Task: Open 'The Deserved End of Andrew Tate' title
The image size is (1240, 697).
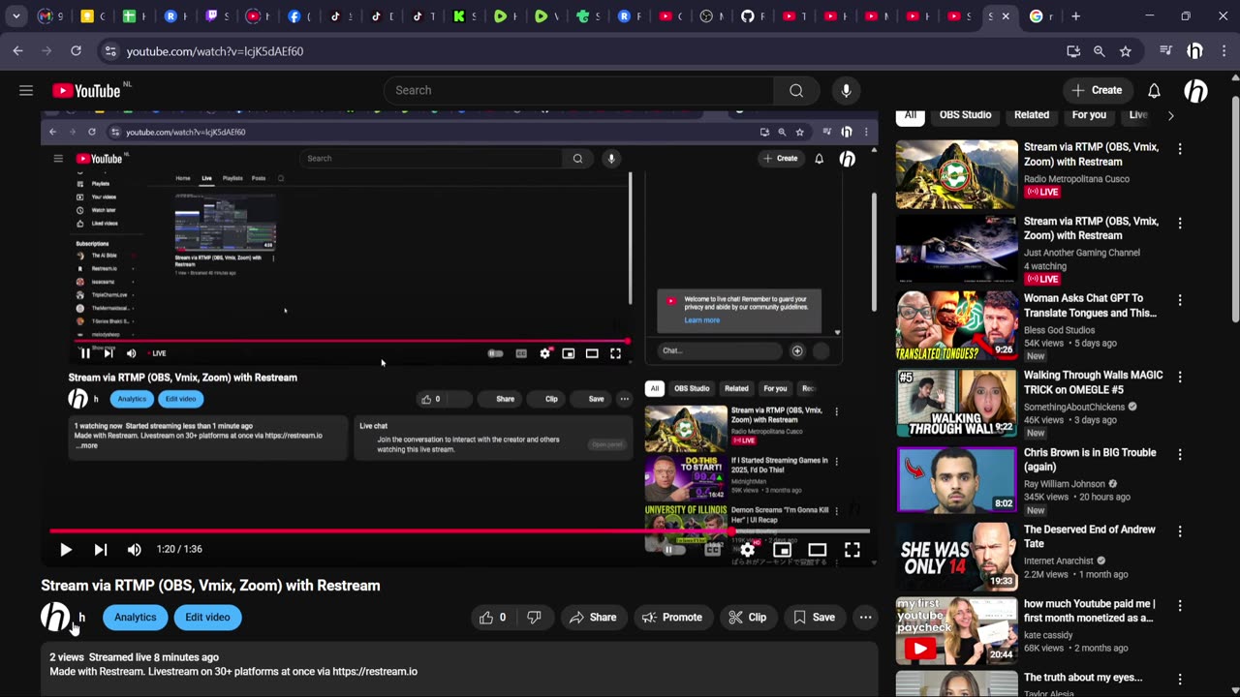Action: (1090, 536)
